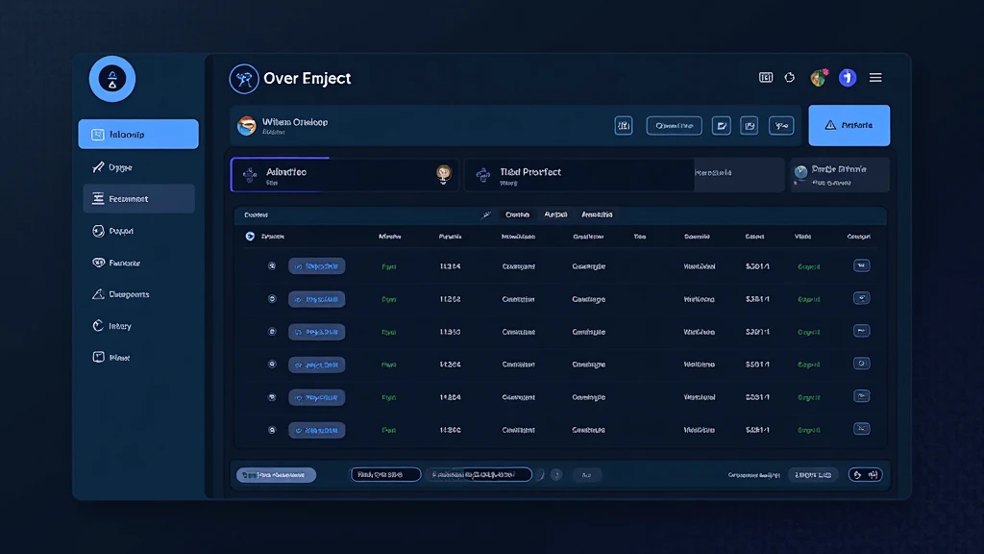Toggle the select-all circle in table header
The height and width of the screenshot is (554, 984).
[x=250, y=237]
